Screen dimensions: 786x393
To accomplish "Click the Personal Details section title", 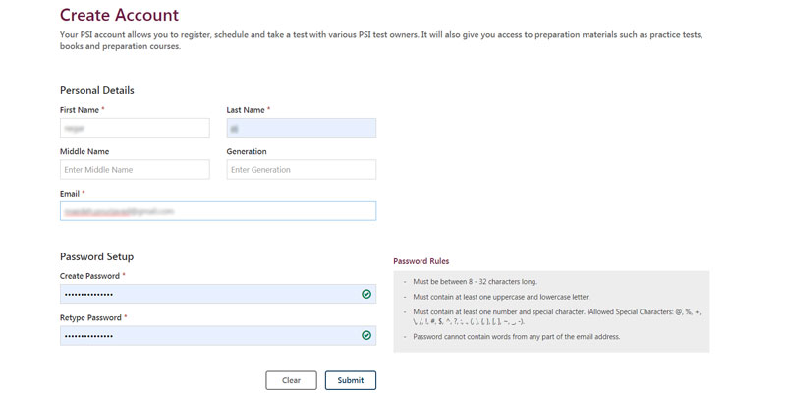I will [97, 90].
